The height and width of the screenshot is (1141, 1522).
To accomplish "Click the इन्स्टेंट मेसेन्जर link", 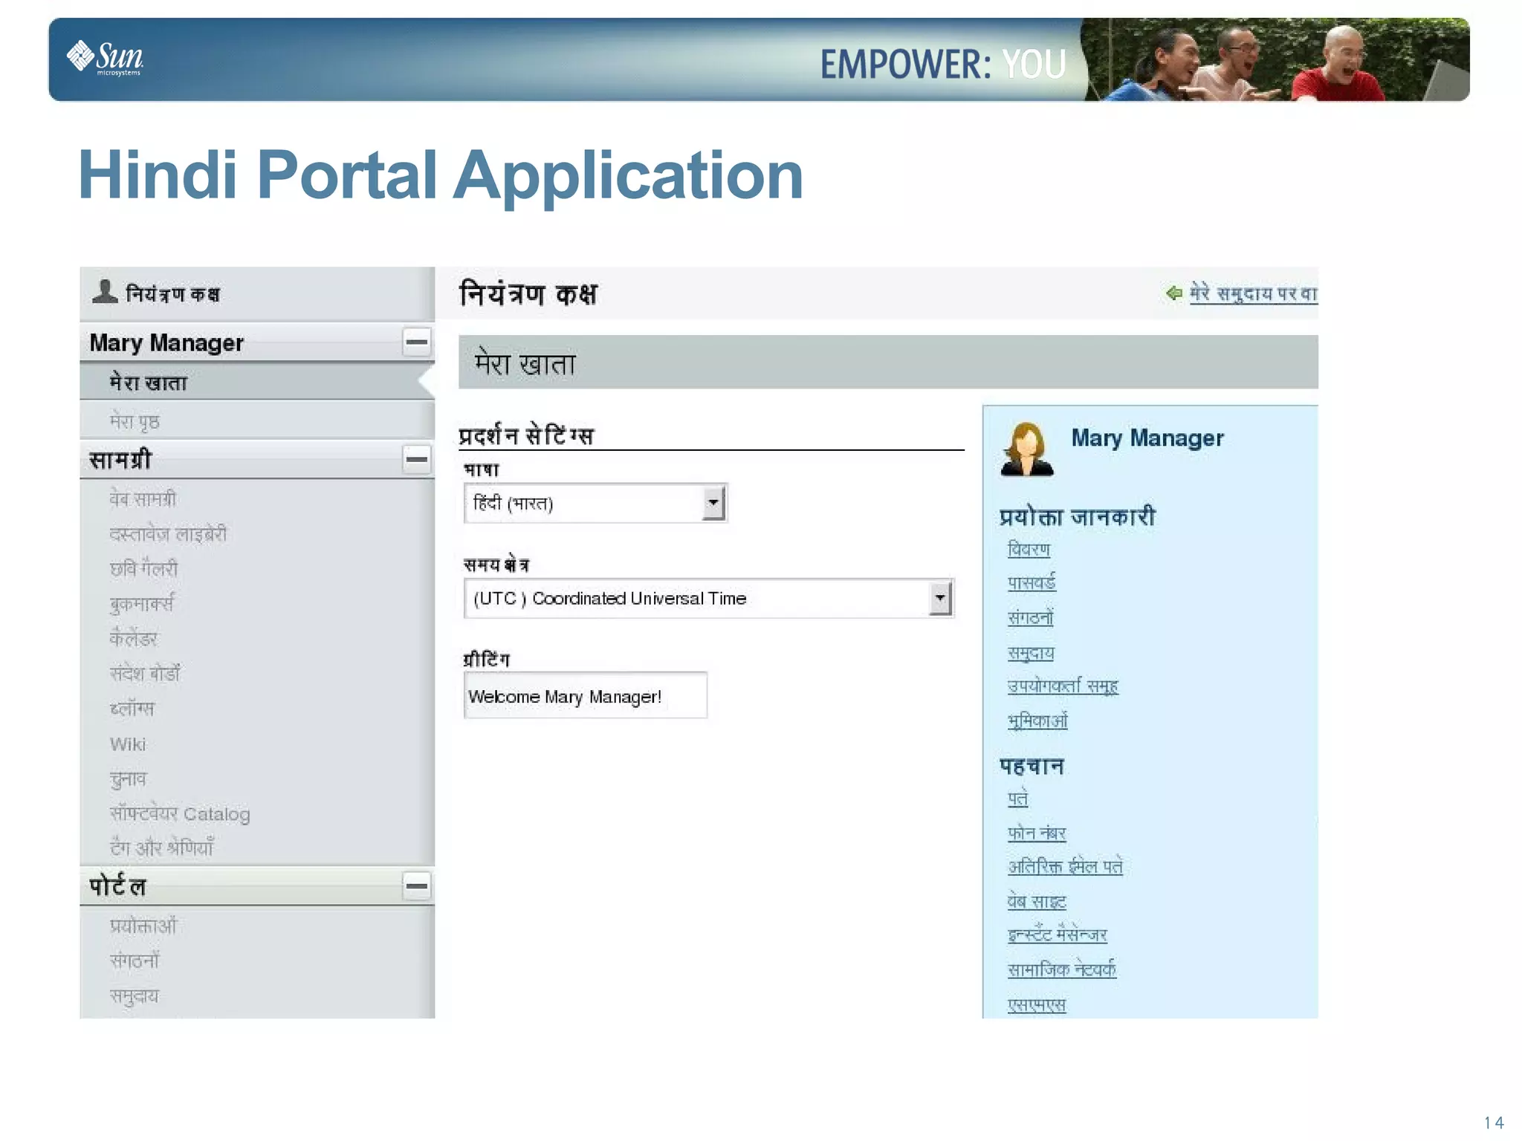I will tap(1057, 934).
